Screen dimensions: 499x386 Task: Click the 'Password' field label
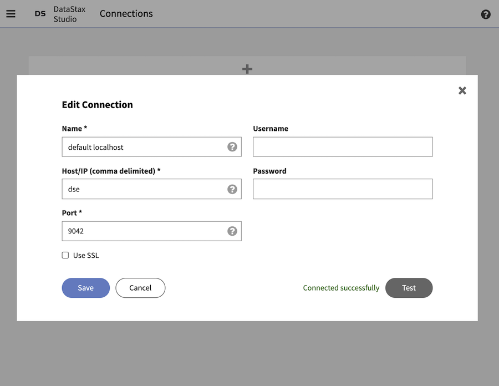click(x=269, y=171)
